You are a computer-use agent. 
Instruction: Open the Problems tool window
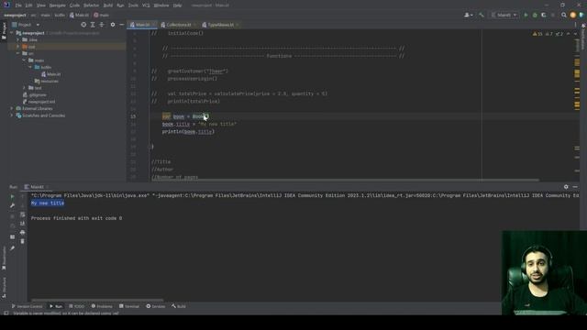[102, 306]
